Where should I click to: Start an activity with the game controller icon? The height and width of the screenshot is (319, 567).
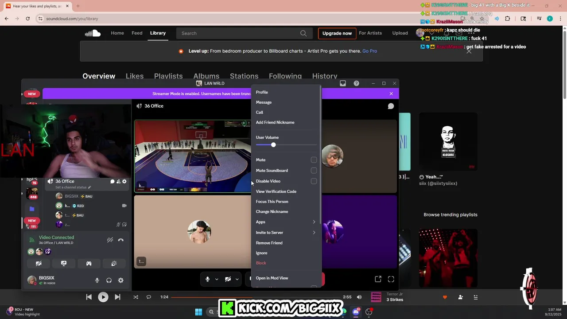(x=89, y=263)
